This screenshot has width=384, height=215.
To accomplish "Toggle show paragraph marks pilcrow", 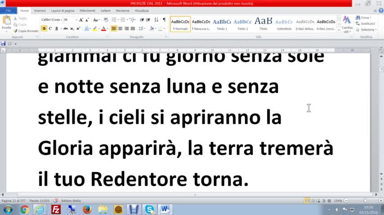I will tap(164, 20).
